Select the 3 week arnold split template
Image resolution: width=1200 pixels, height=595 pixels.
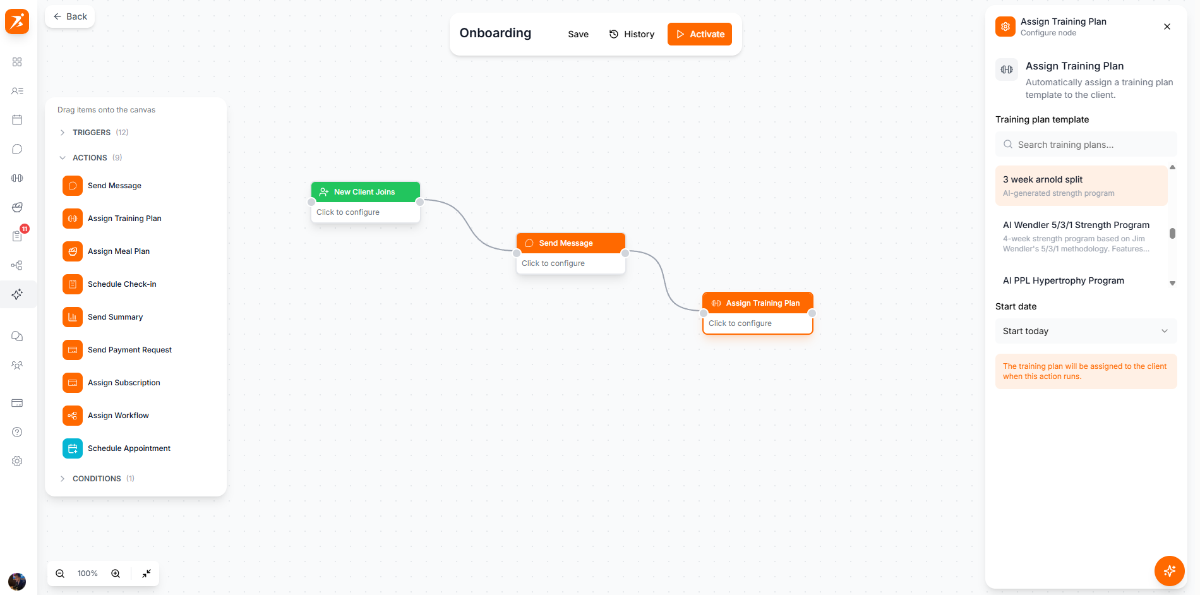pyautogui.click(x=1081, y=185)
